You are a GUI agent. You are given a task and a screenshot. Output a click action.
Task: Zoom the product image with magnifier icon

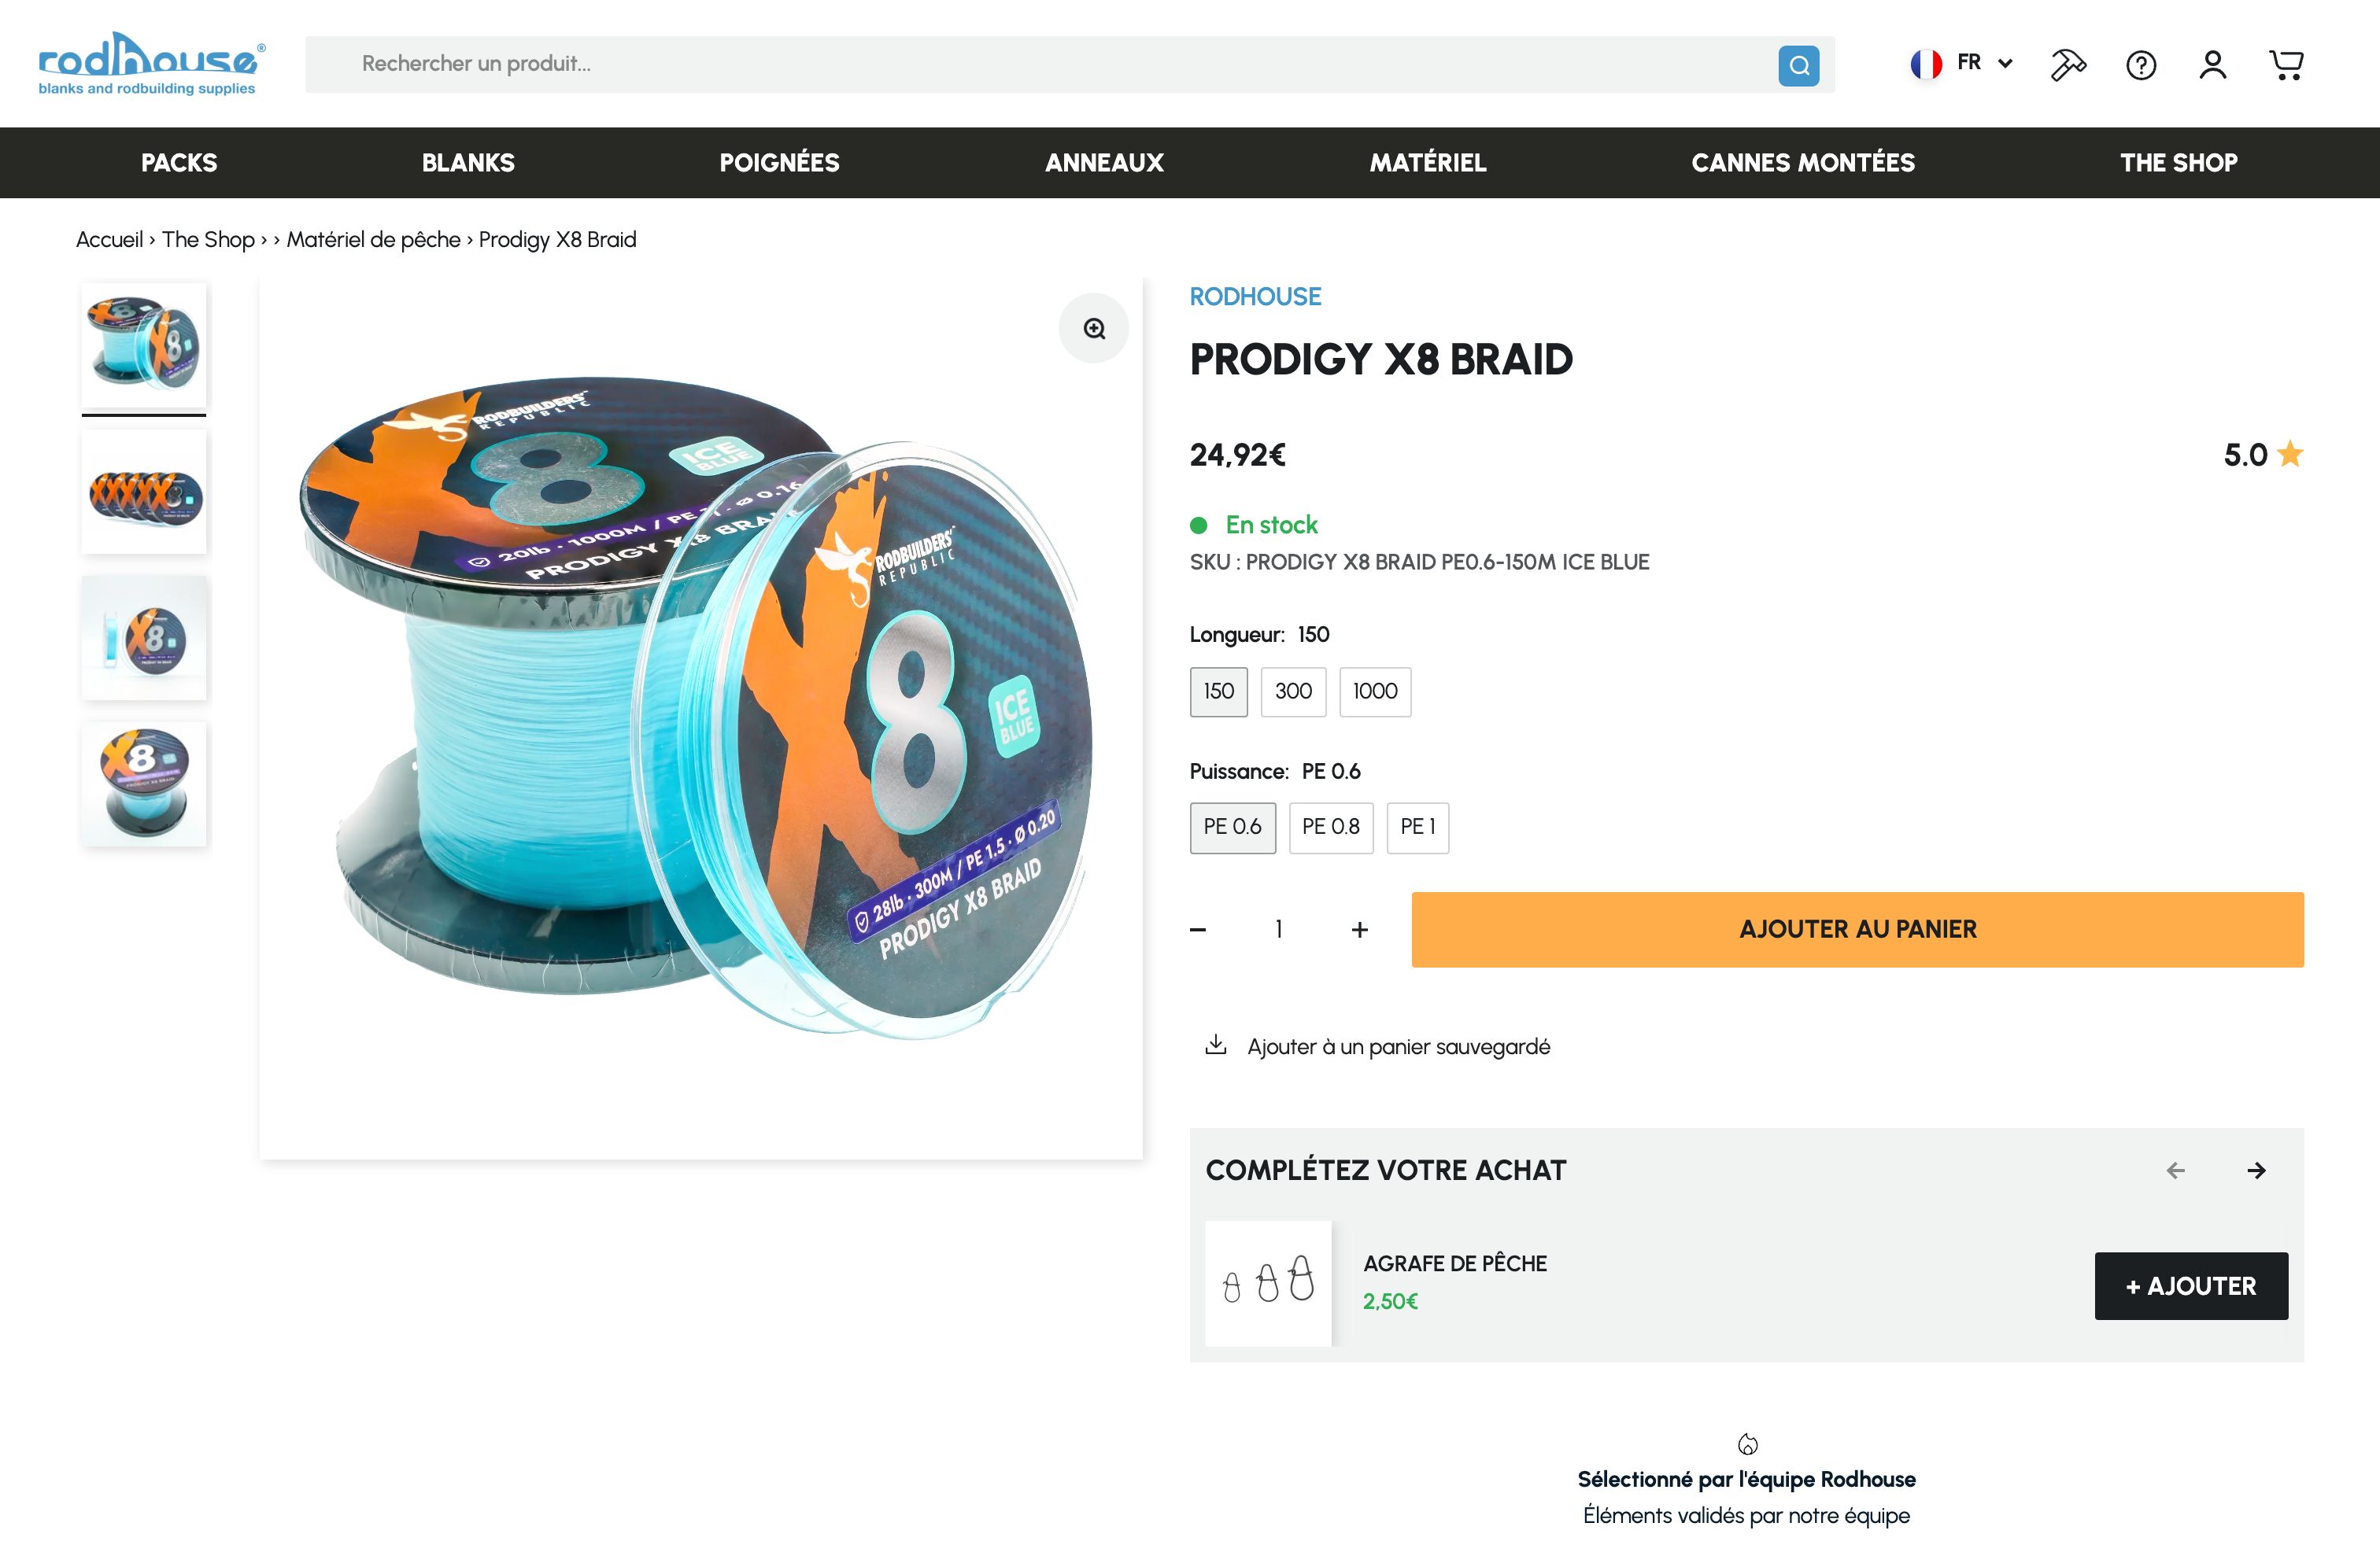[x=1094, y=329]
